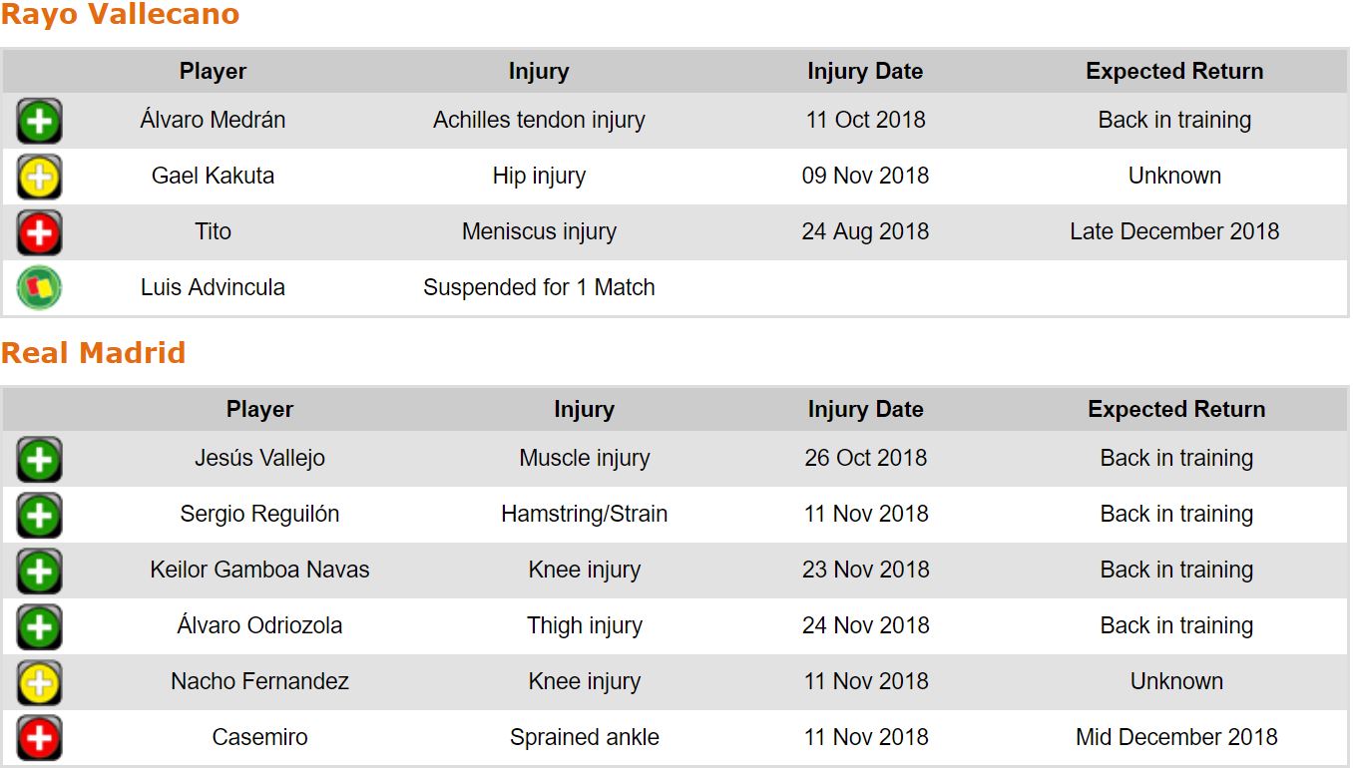The width and height of the screenshot is (1353, 768).
Task: Open the Rayo Vallecano team heading
Action: tap(120, 15)
